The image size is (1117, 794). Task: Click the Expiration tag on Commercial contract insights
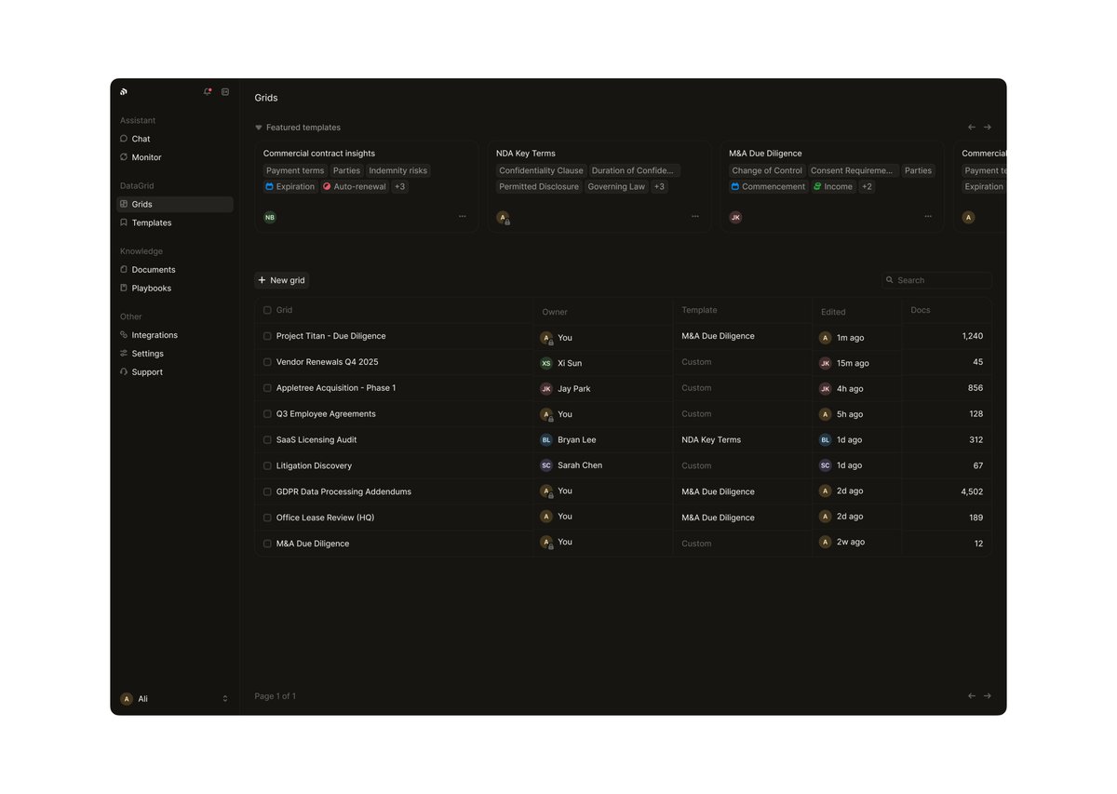pyautogui.click(x=290, y=186)
